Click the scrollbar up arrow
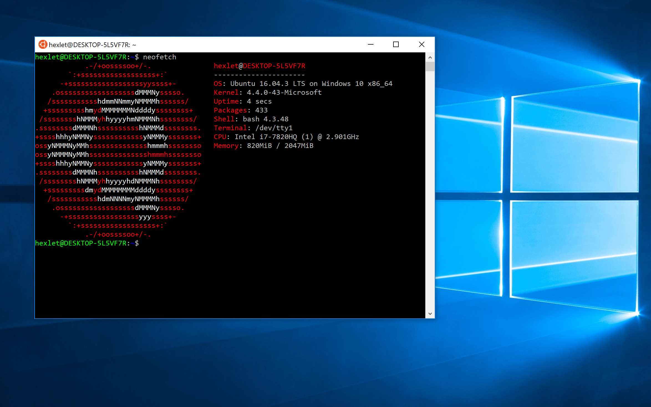Screen dimensions: 651x407 coord(430,57)
